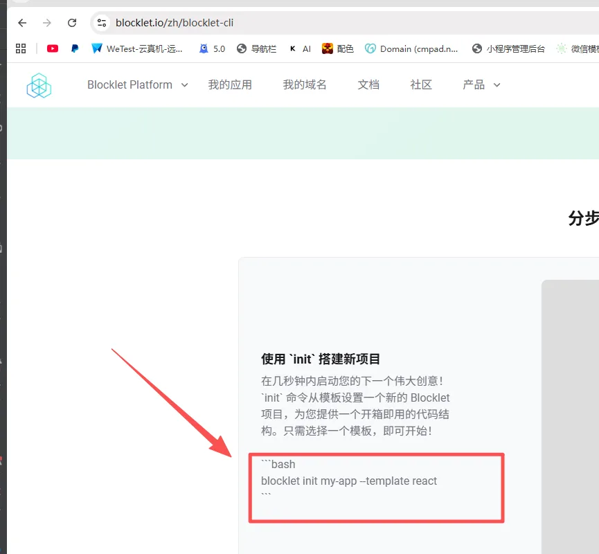Open 文档 in the nav menu
Image resolution: width=599 pixels, height=554 pixels.
pos(368,84)
